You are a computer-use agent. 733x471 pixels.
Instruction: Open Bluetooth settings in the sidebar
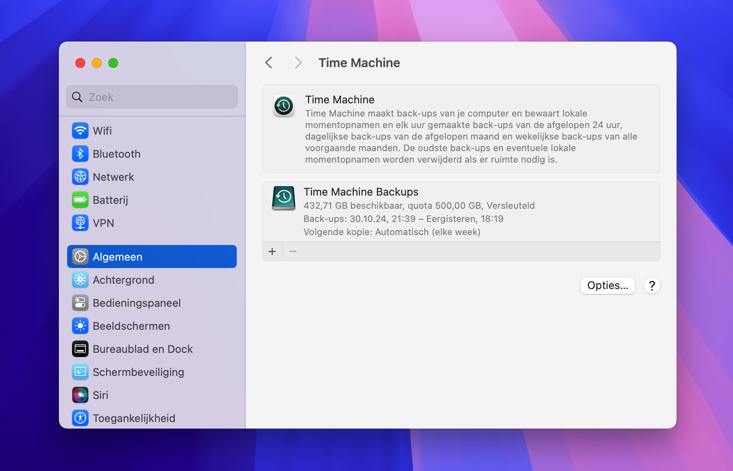click(152, 154)
